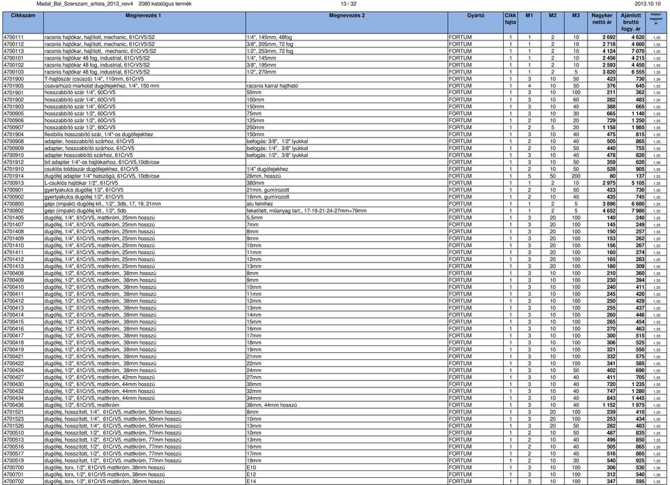Screen dimensions: 670x485
Task: Click the wholesale price '3 896'
Action: [609, 204]
